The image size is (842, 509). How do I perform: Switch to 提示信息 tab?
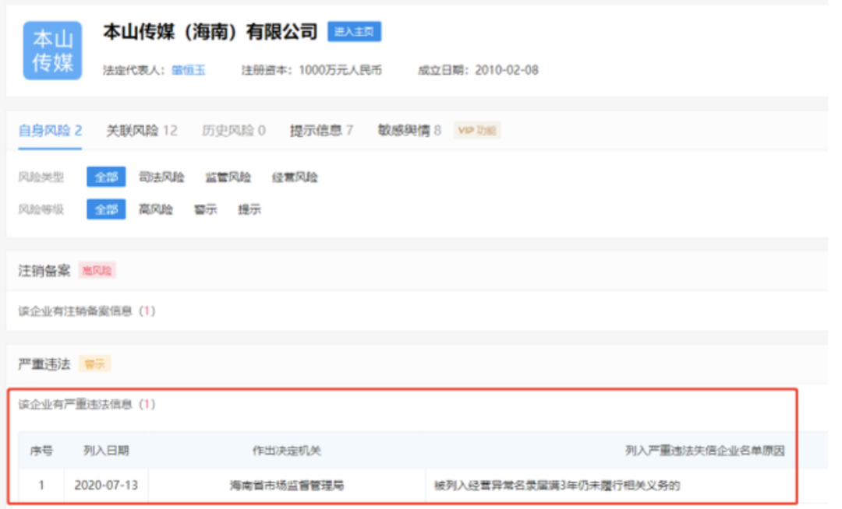tap(321, 131)
